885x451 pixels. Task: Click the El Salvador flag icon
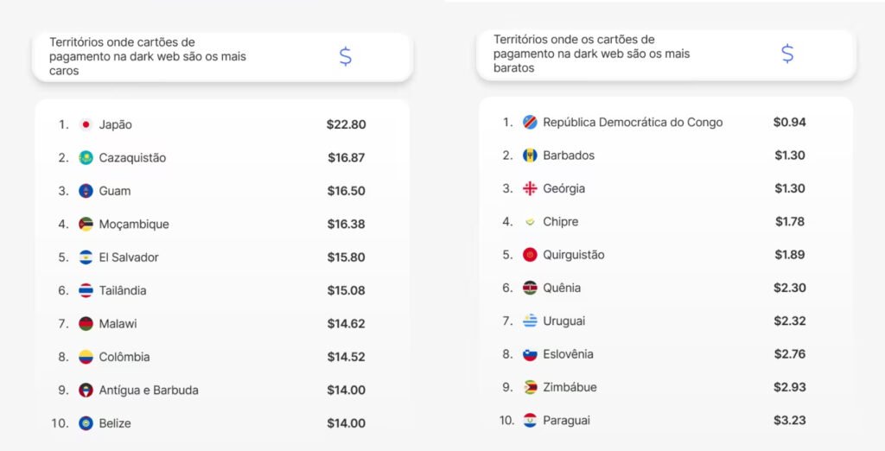[86, 257]
